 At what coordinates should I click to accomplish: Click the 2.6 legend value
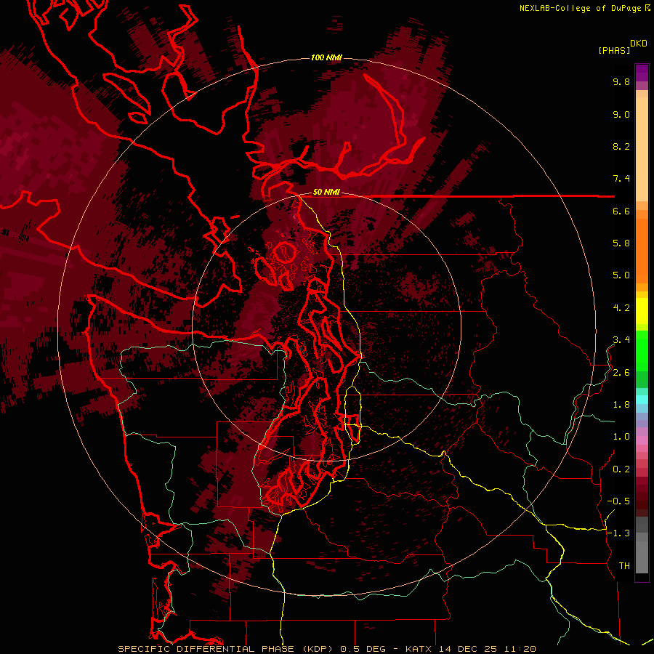pyautogui.click(x=621, y=373)
